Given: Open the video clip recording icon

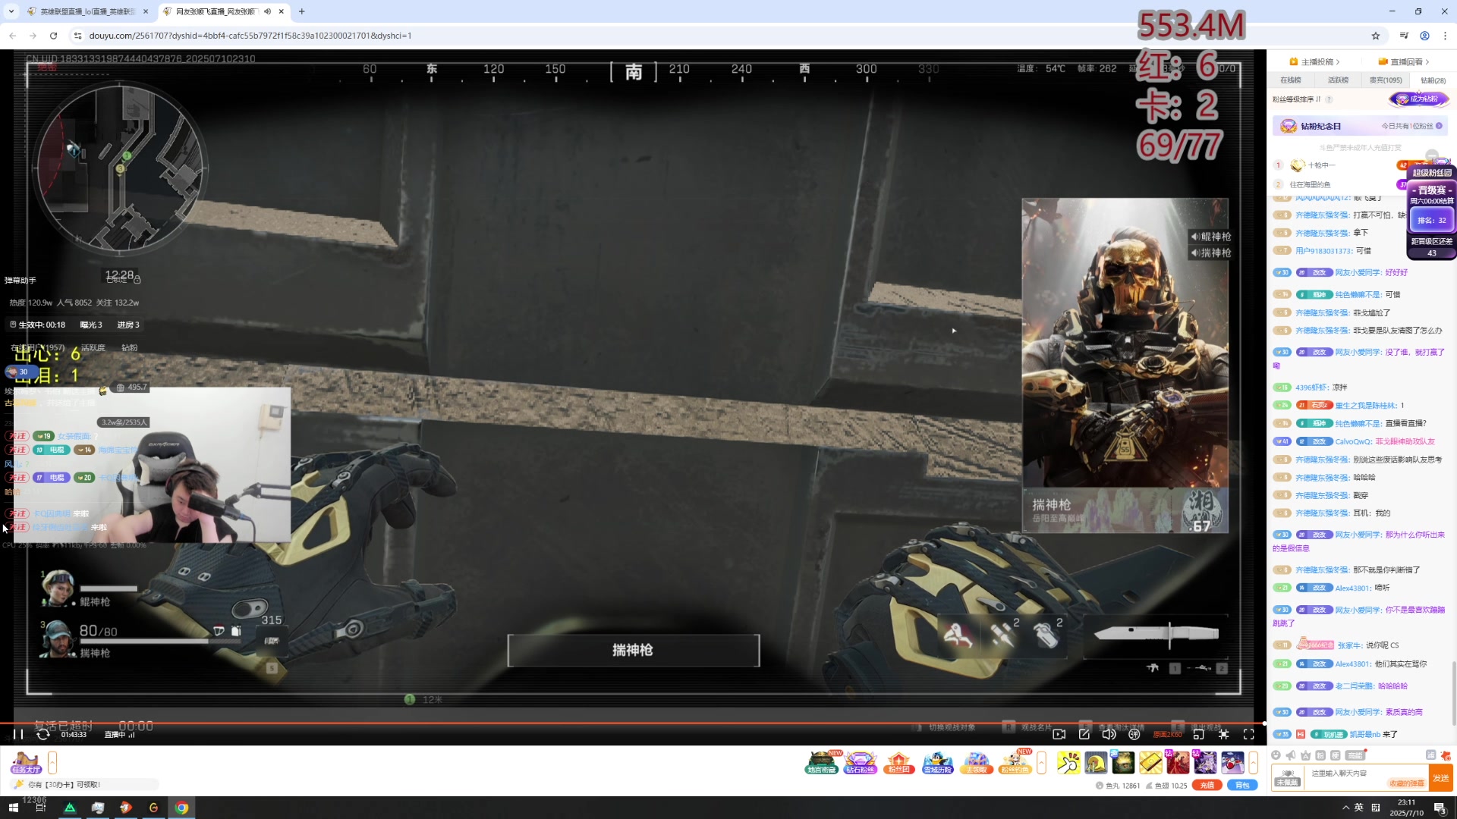Looking at the screenshot, I should click(1059, 734).
